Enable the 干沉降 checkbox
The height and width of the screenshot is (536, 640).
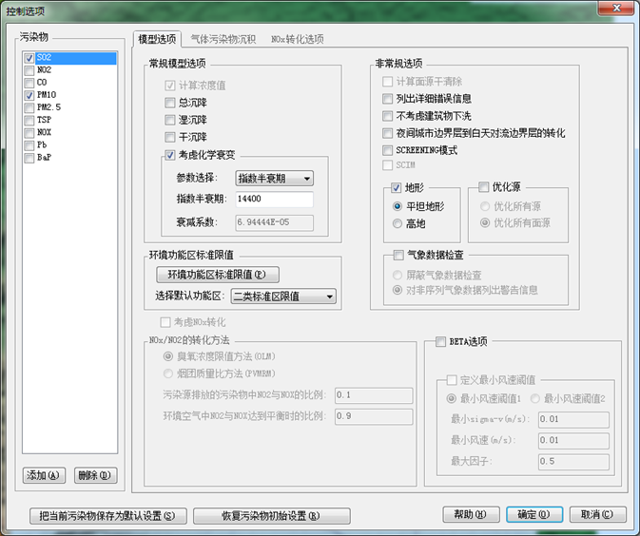click(170, 137)
